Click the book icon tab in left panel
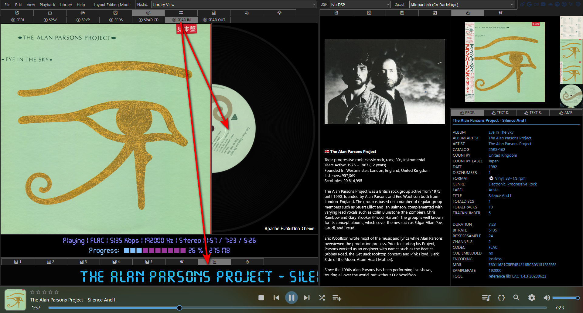This screenshot has height=313, width=583. (50, 13)
